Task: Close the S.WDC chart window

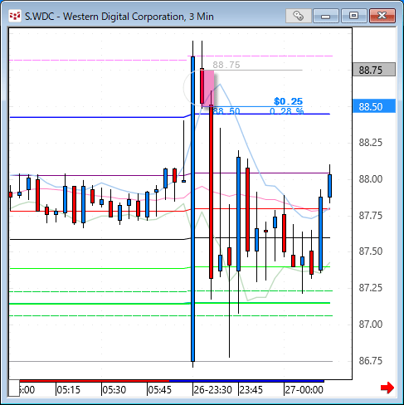Action: click(382, 16)
